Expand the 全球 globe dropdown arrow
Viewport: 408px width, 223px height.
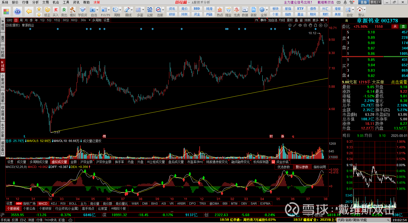[267, 10]
